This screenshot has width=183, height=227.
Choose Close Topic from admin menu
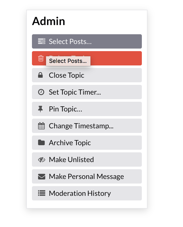point(66,75)
